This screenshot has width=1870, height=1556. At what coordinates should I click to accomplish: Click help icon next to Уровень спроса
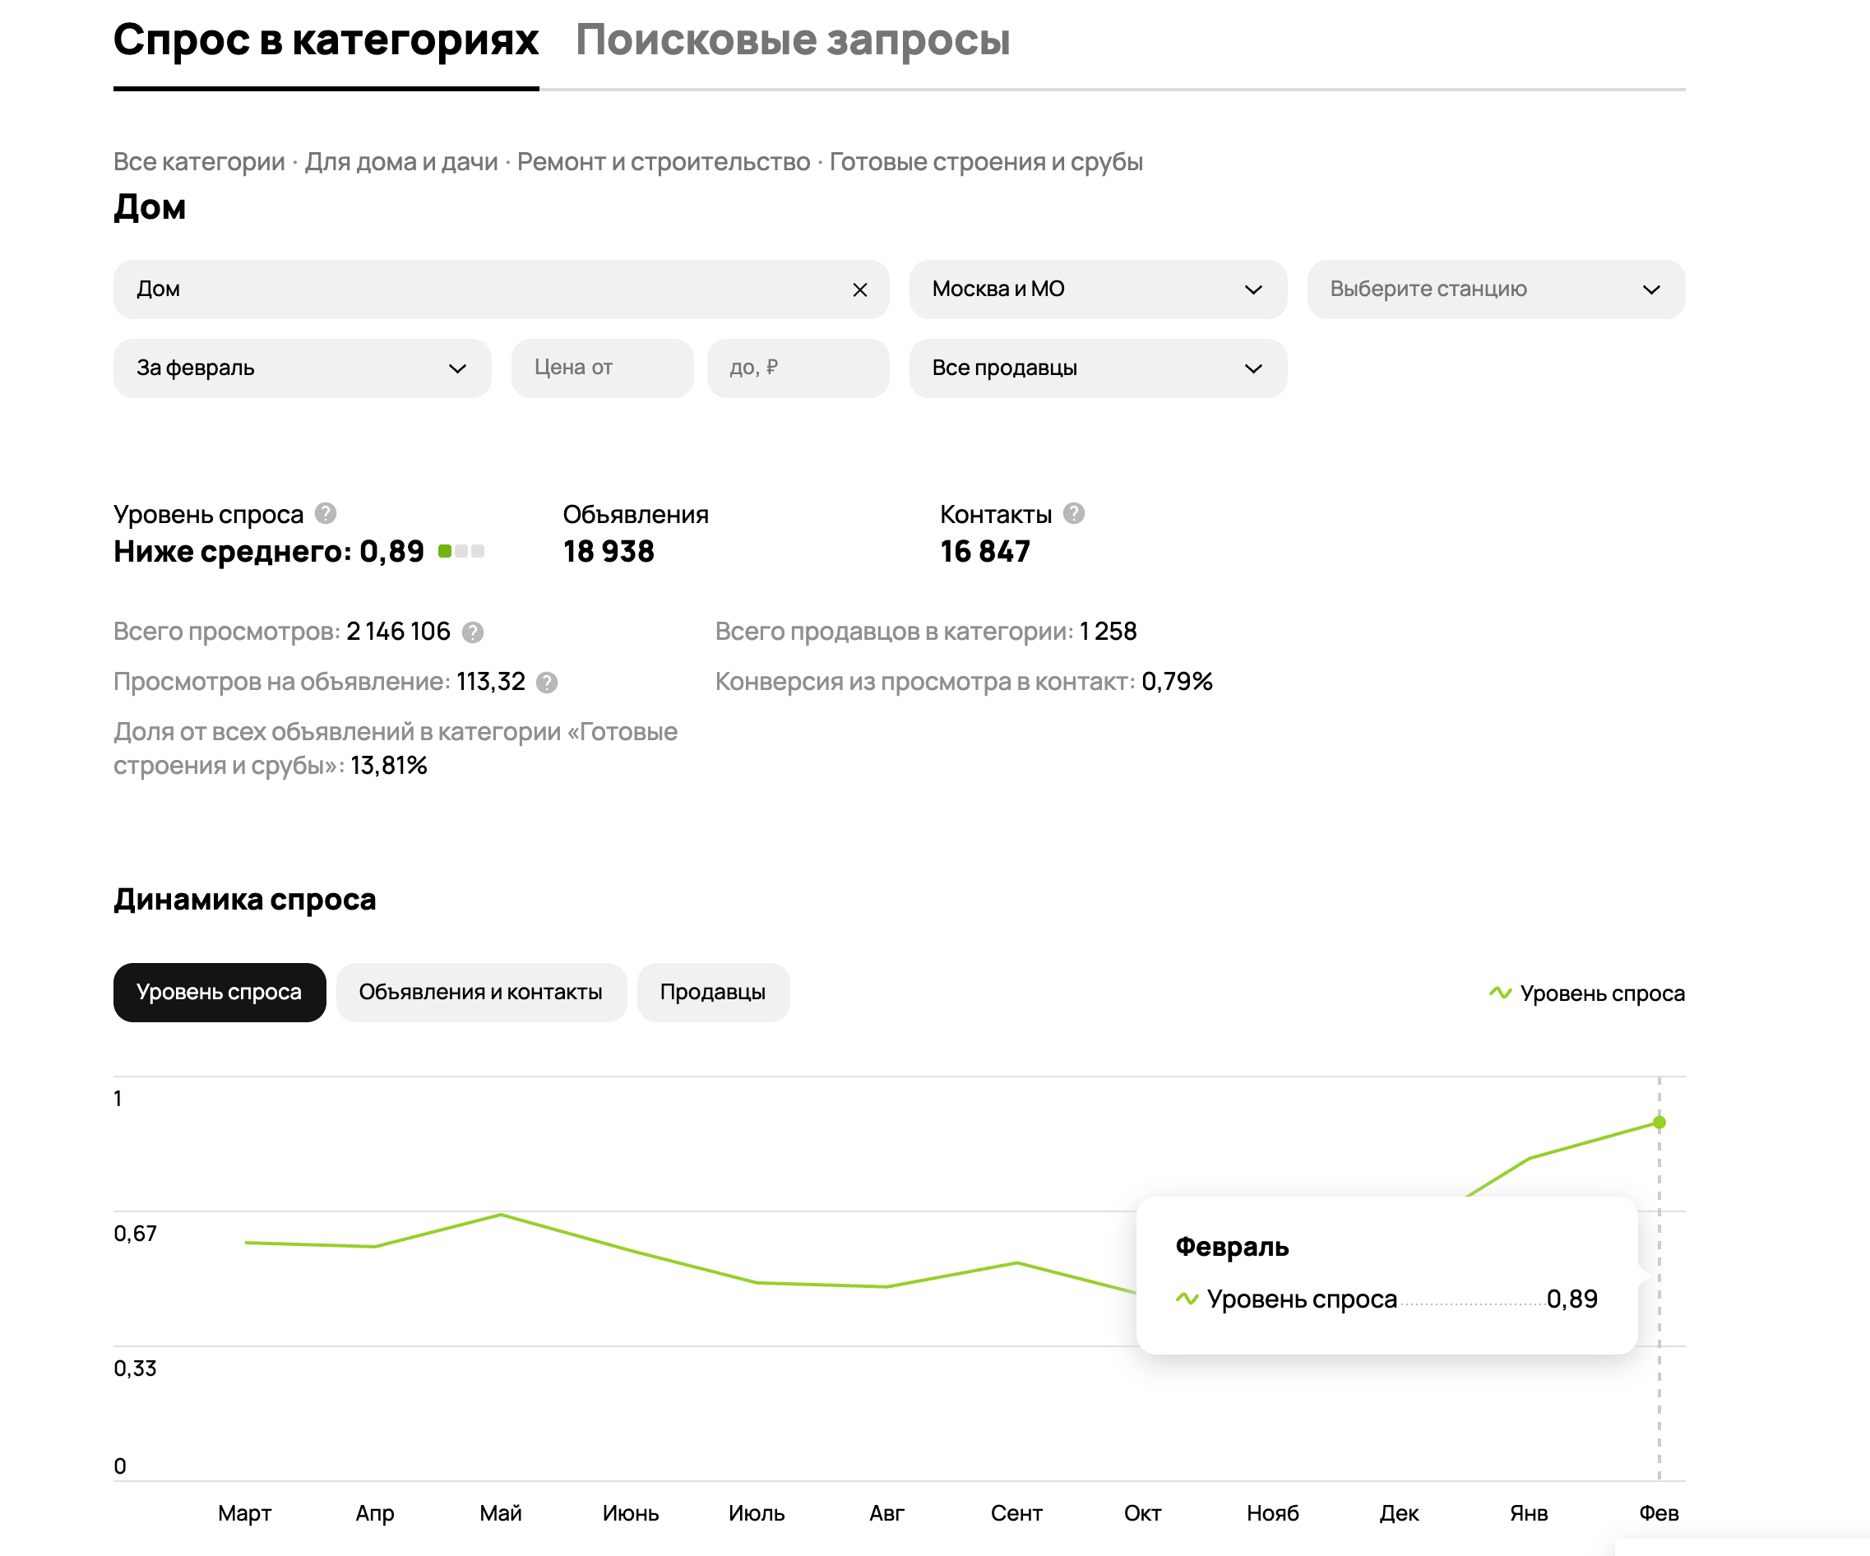pos(326,514)
